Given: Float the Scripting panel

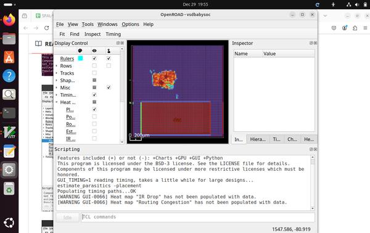Looking at the screenshot, I should [311, 149].
